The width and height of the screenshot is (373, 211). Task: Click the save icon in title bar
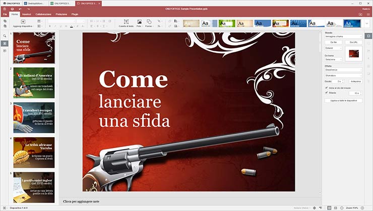pos(5,9)
